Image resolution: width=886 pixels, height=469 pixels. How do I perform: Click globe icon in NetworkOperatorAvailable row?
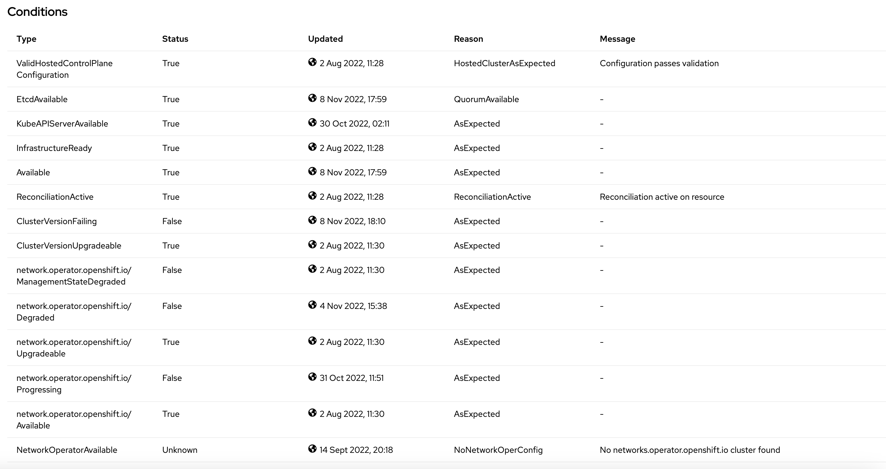coord(312,449)
